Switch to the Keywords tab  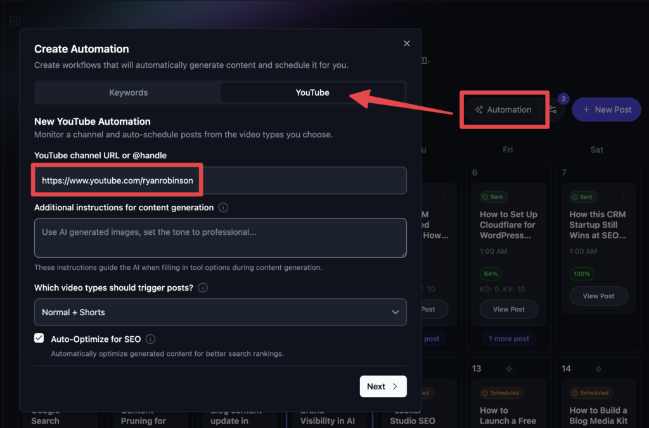pyautogui.click(x=128, y=92)
